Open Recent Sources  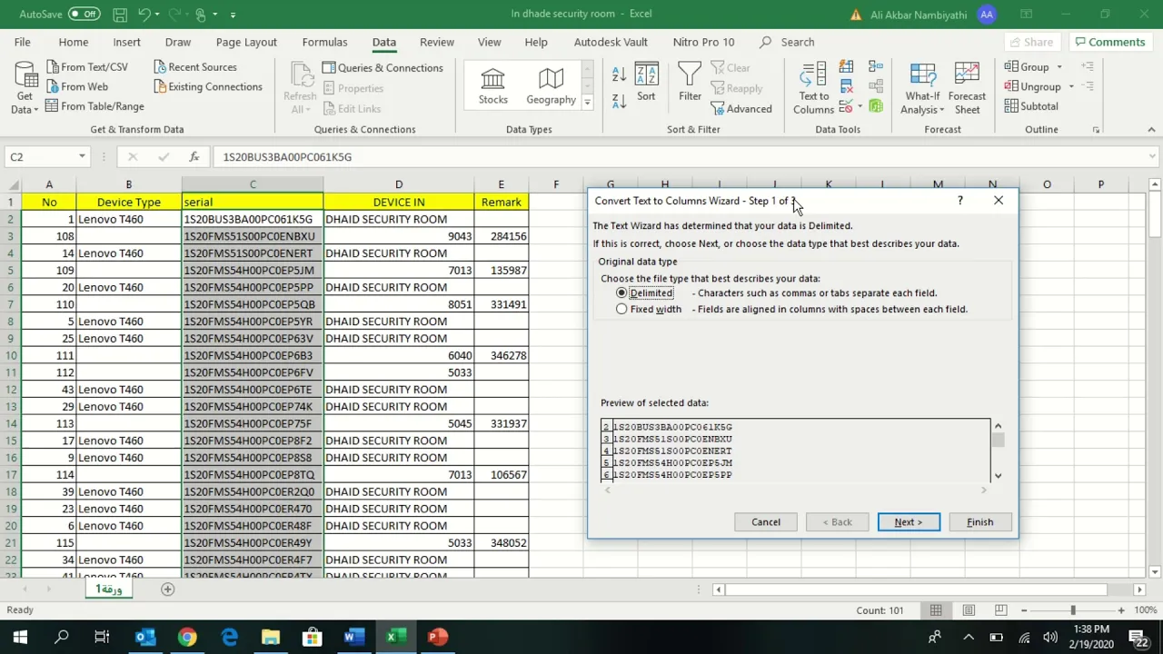194,67
